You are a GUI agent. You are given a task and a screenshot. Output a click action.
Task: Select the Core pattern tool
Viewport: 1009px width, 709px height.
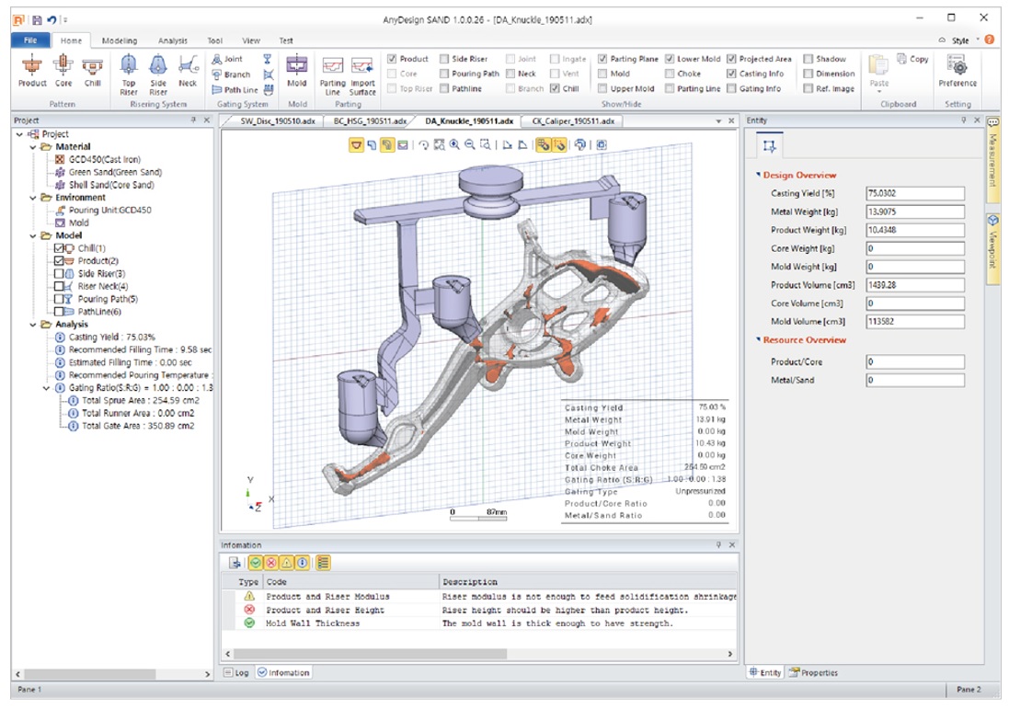[x=63, y=72]
